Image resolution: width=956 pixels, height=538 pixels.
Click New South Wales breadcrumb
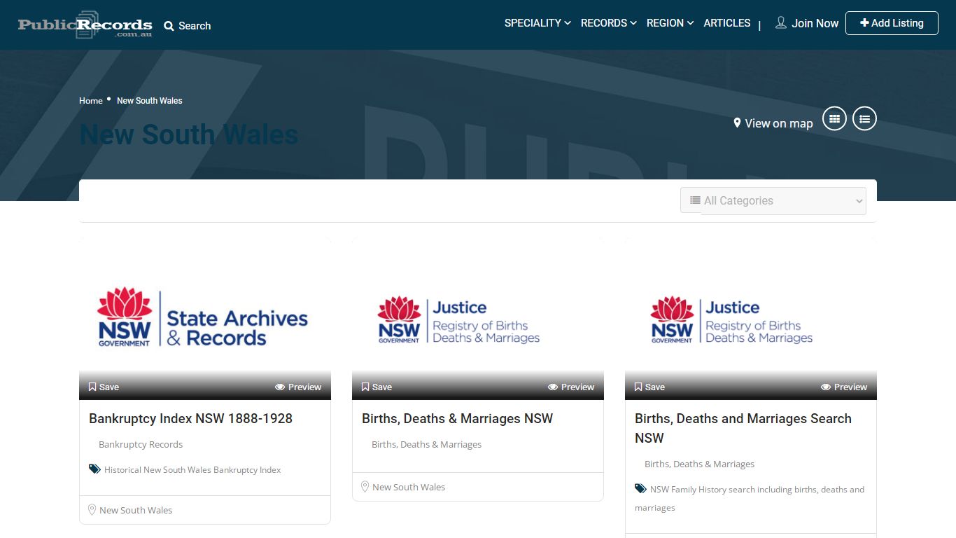[150, 101]
